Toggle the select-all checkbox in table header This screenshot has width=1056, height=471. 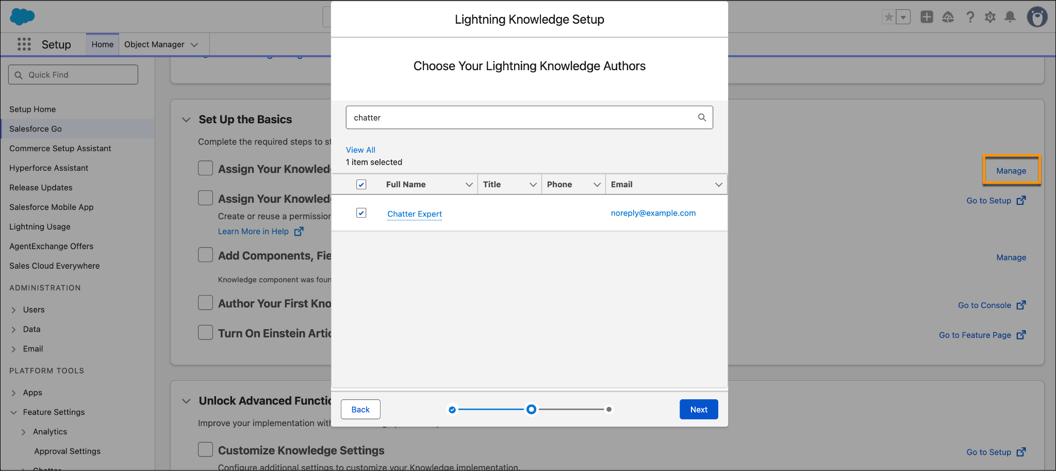361,185
